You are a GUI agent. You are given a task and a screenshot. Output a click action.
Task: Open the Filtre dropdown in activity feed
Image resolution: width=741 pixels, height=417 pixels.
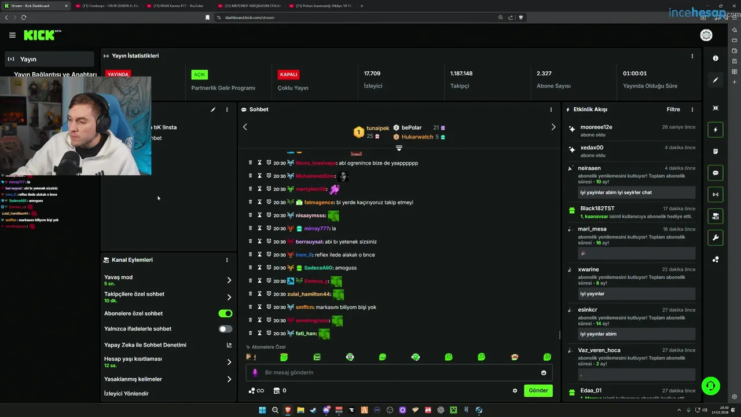(x=673, y=109)
